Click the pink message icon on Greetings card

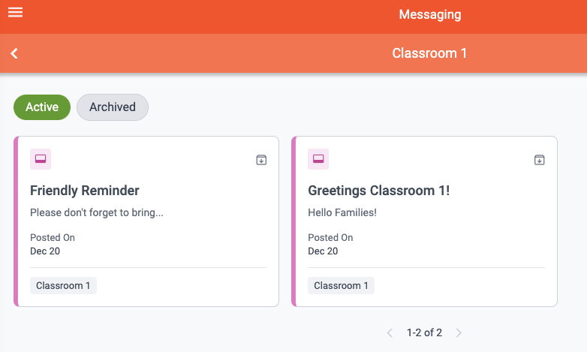318,159
